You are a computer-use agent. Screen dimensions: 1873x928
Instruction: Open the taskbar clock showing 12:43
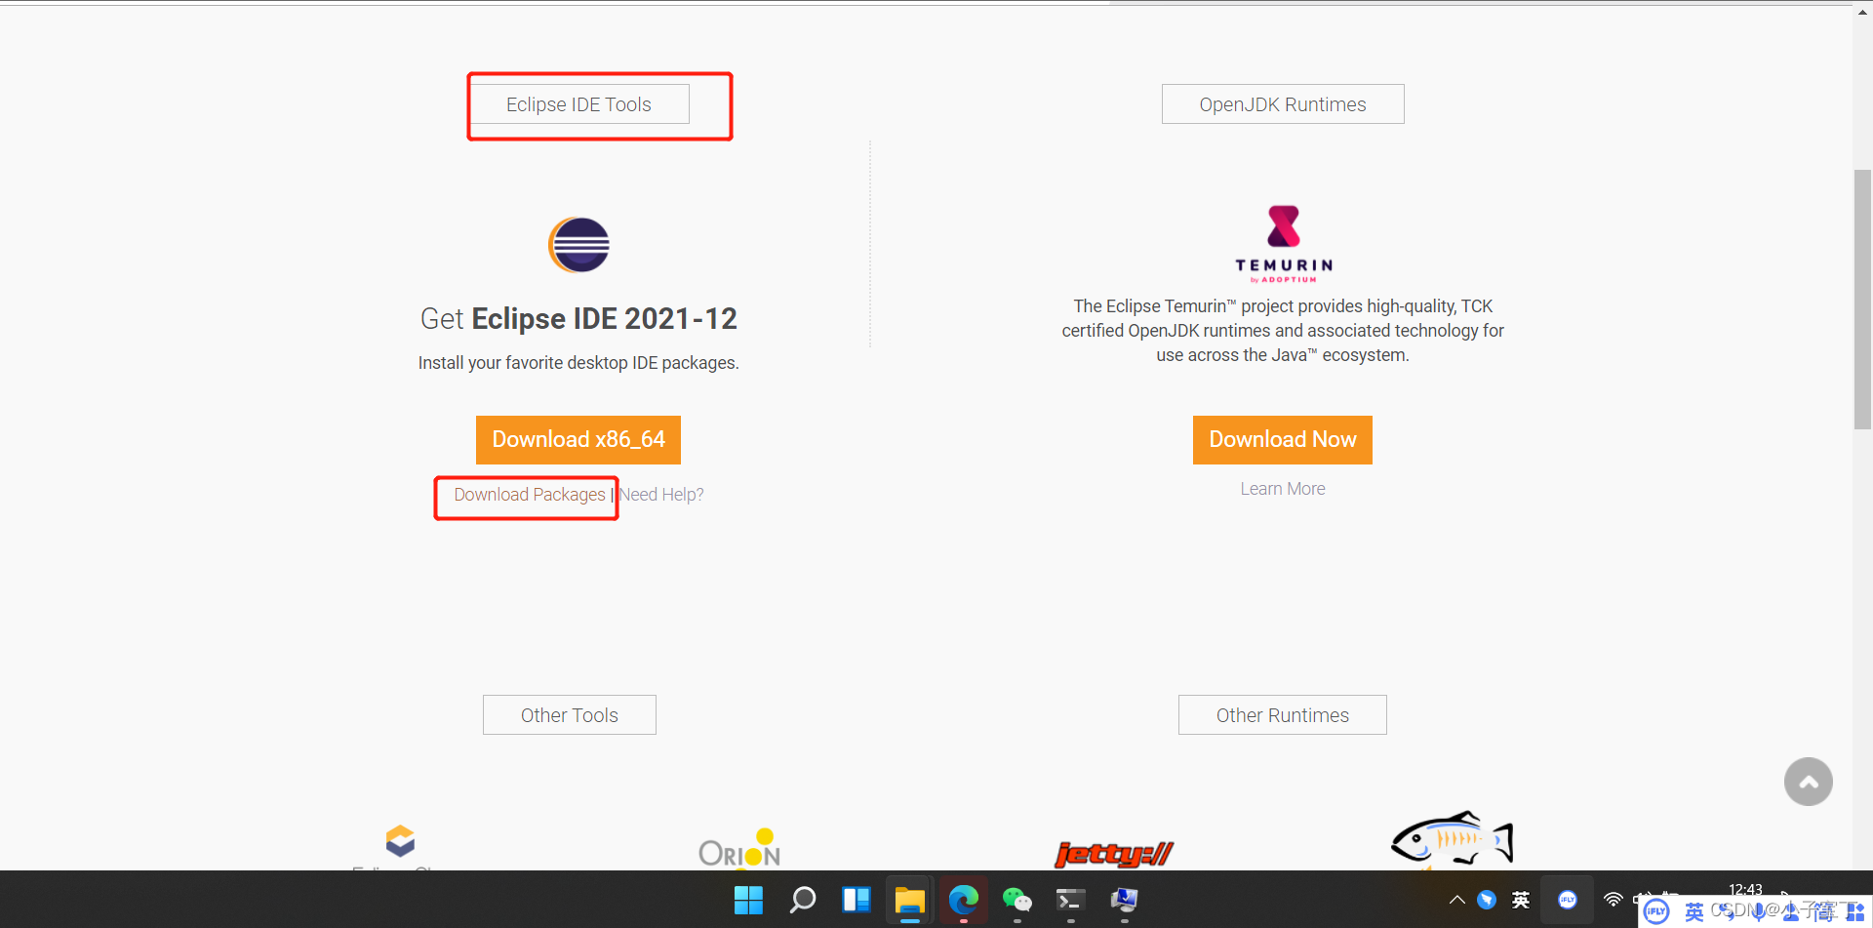1745,890
